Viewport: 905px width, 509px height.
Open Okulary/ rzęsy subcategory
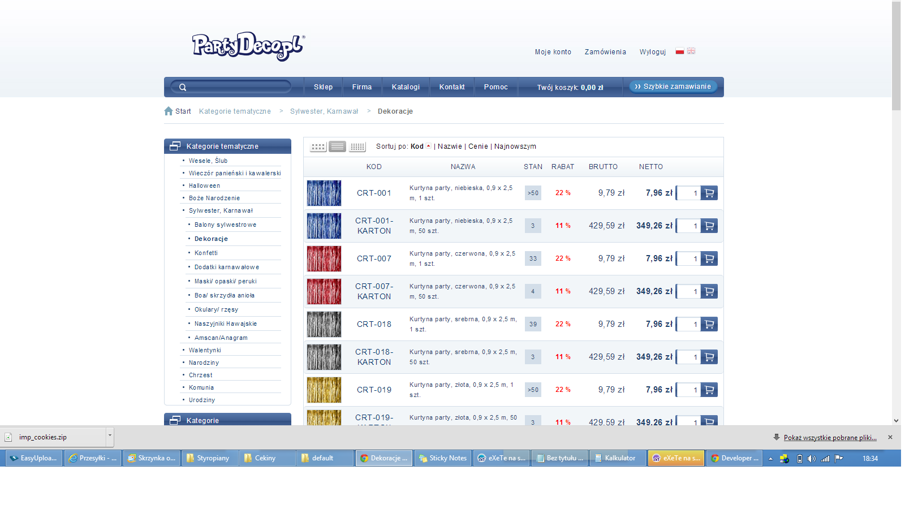(216, 309)
